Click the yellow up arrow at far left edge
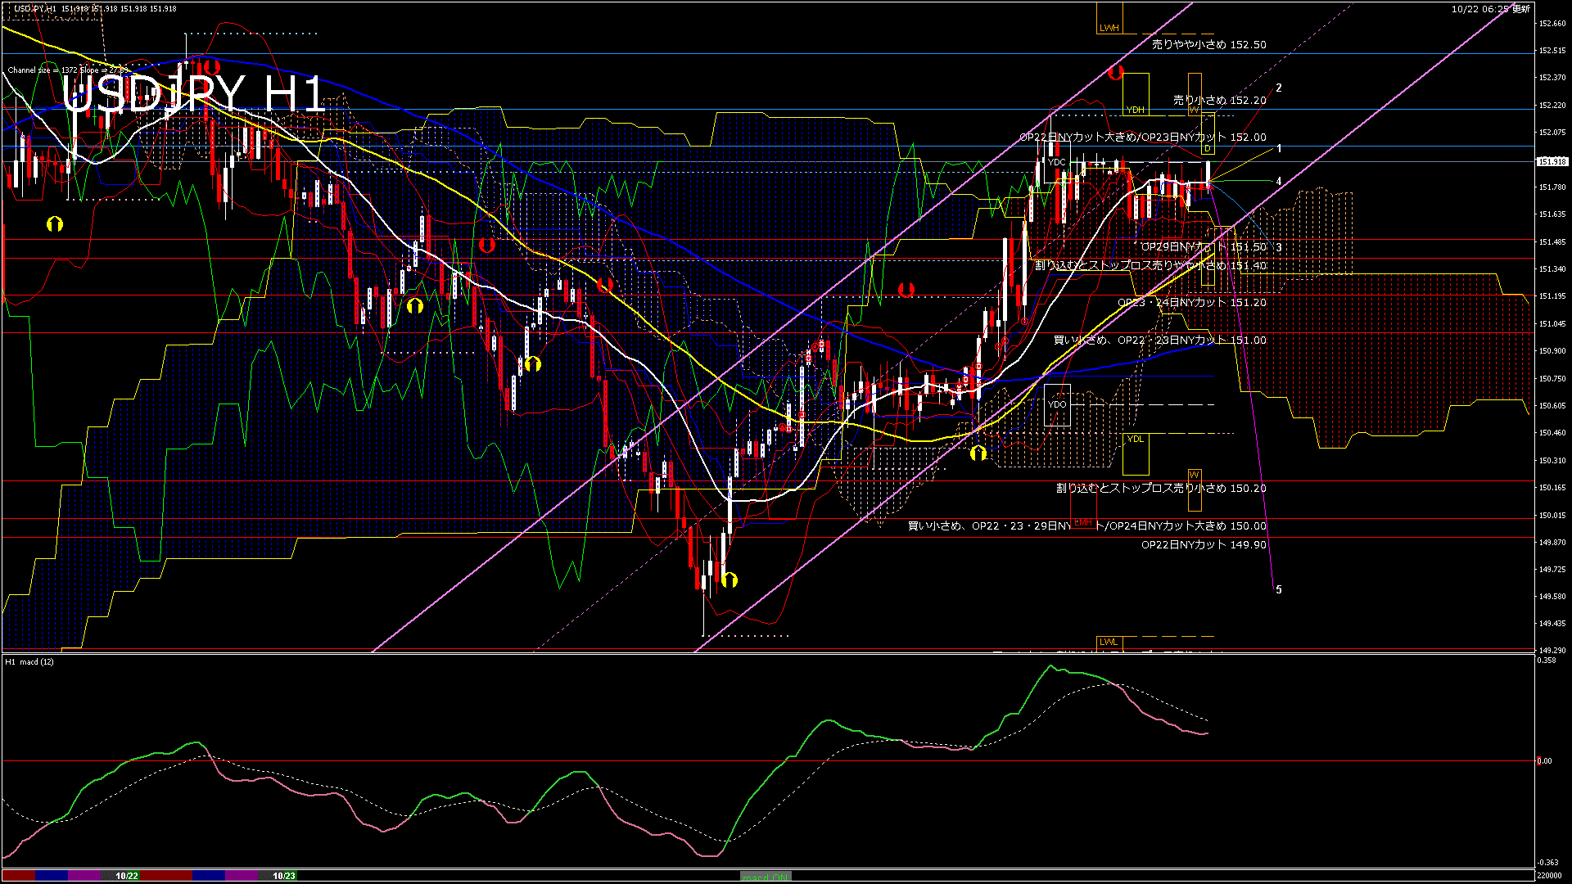Viewport: 1572px width, 884px height. click(x=55, y=223)
